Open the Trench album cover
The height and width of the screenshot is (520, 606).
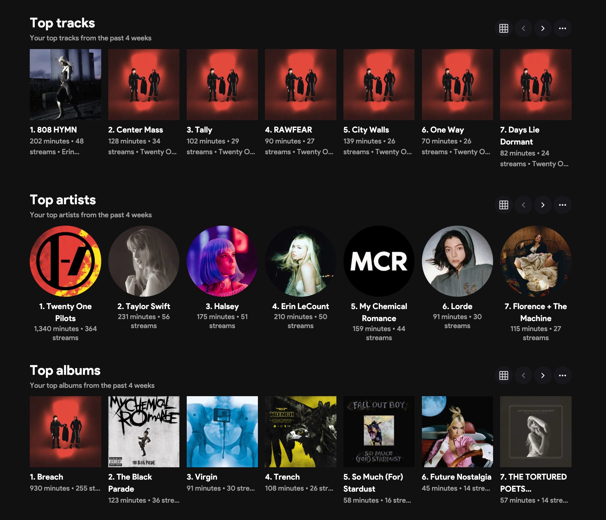click(x=301, y=432)
